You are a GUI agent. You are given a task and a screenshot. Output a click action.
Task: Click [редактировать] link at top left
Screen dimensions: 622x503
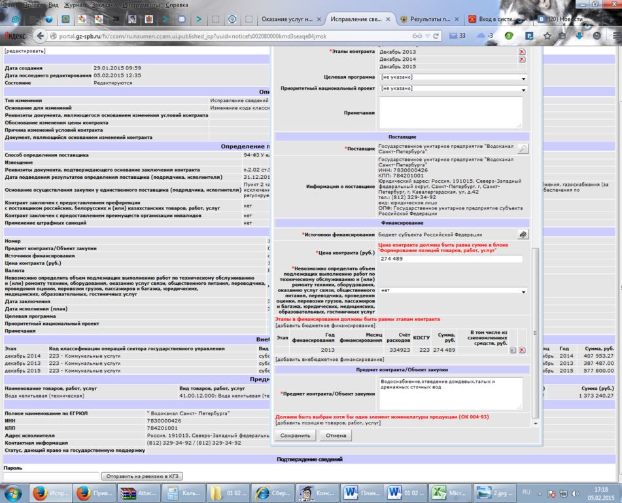[x=25, y=51]
